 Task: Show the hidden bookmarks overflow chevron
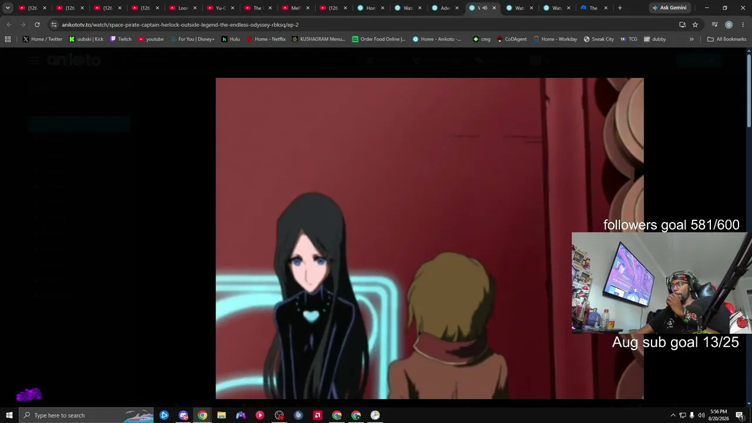tap(691, 39)
